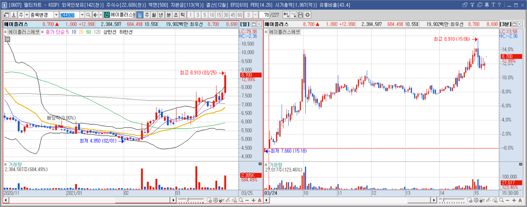Open dropdown arrow beside speaker icon

click(101, 15)
